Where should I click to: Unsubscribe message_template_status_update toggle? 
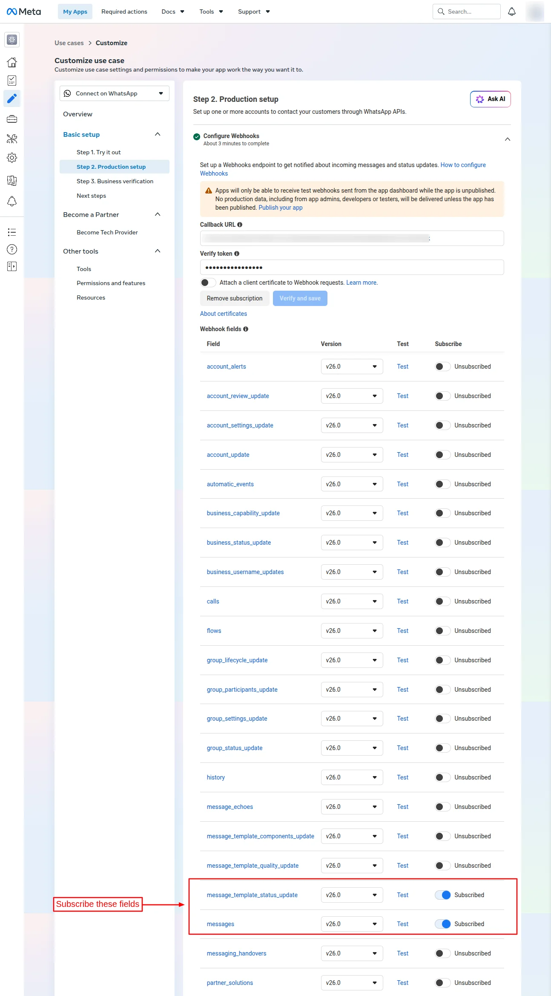click(x=442, y=895)
